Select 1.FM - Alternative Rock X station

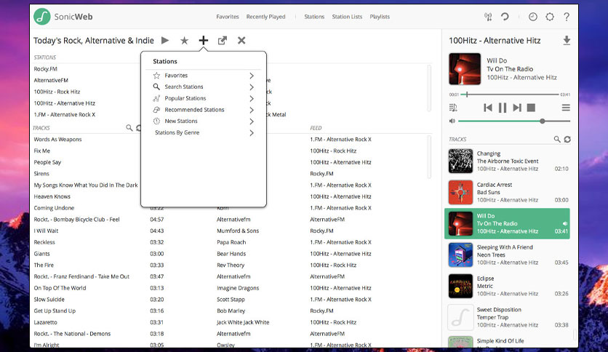tap(65, 115)
